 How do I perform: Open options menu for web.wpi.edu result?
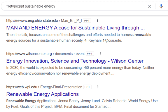click(x=98, y=87)
